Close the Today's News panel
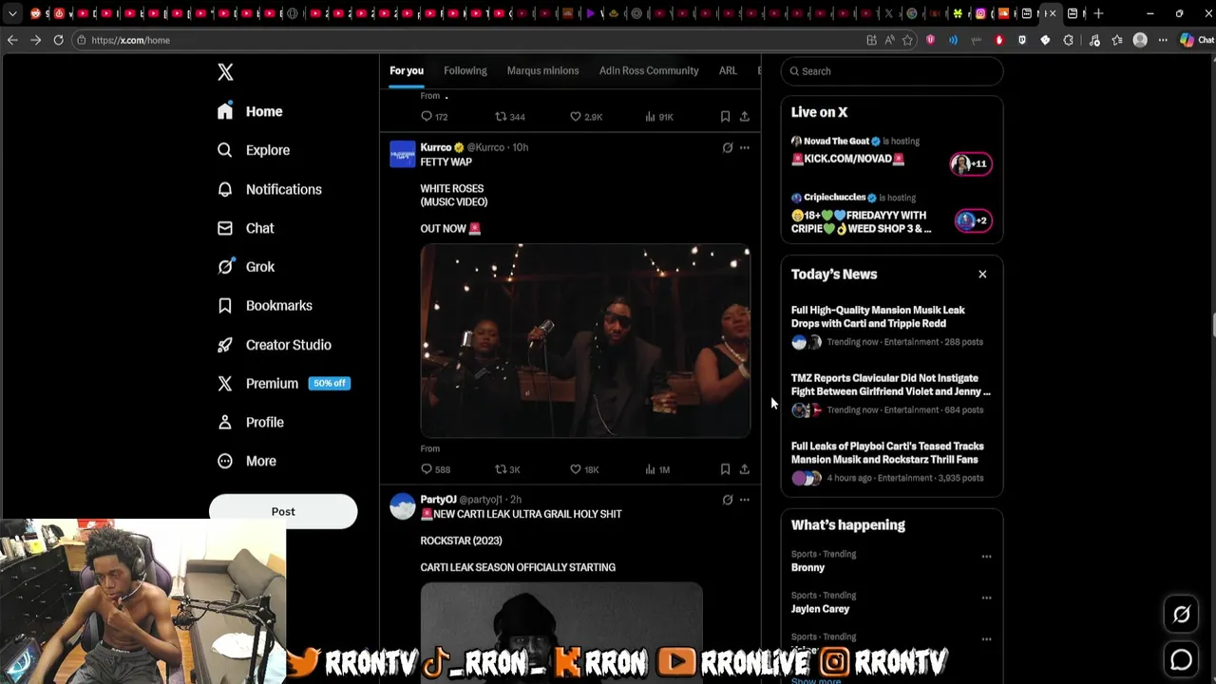 click(x=982, y=275)
